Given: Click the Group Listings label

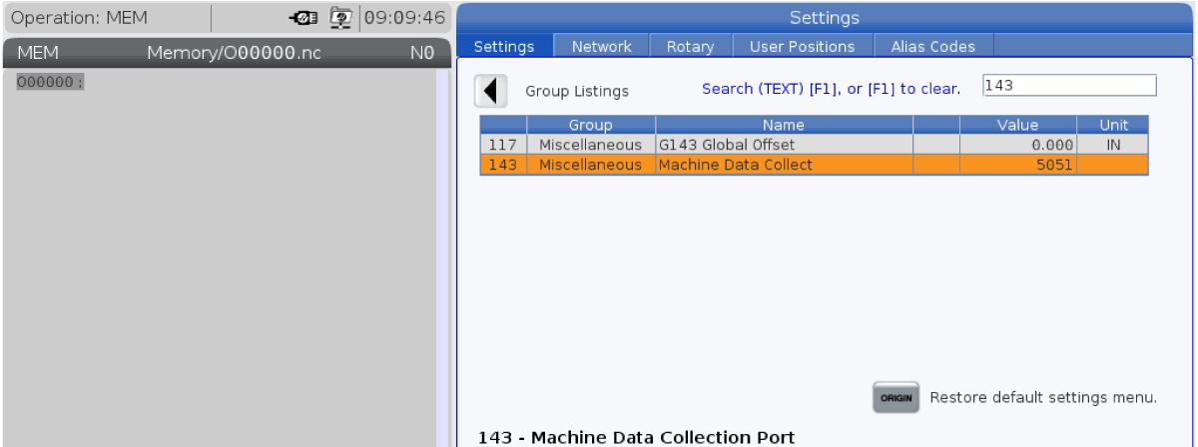Looking at the screenshot, I should click(577, 91).
